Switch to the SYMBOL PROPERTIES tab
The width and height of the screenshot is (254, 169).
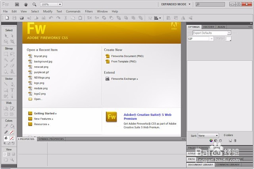(51, 139)
